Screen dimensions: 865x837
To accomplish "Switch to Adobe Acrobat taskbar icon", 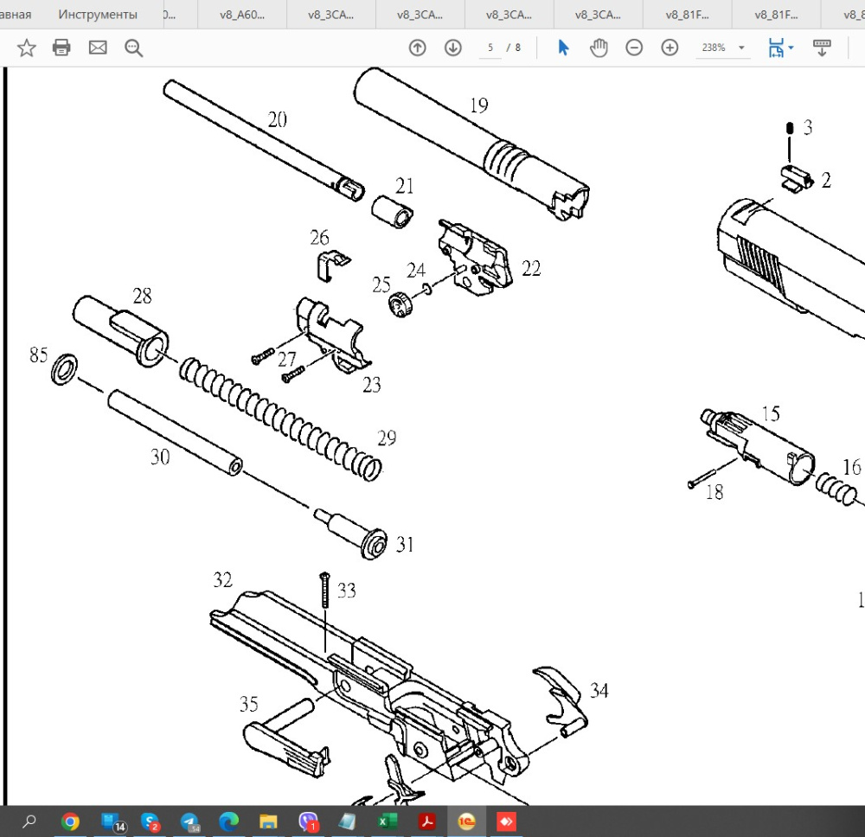I will (x=427, y=822).
